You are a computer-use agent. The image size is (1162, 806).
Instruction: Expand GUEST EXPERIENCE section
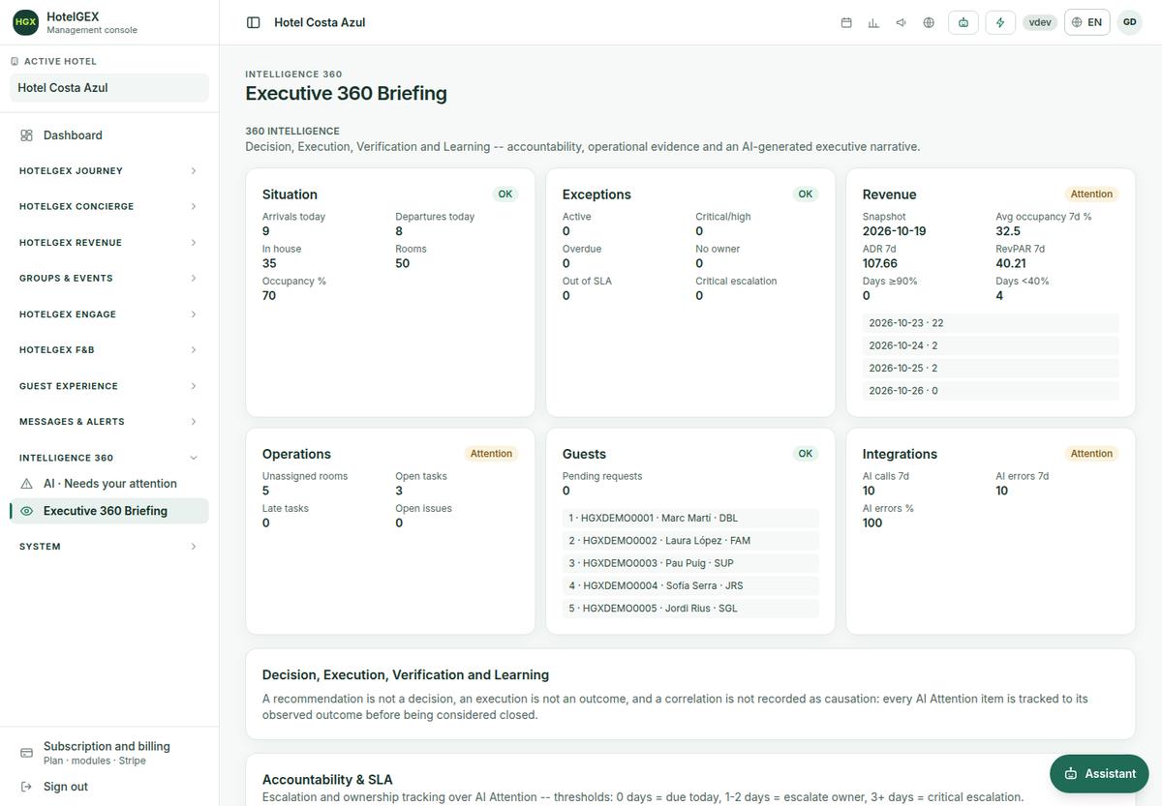tap(109, 386)
